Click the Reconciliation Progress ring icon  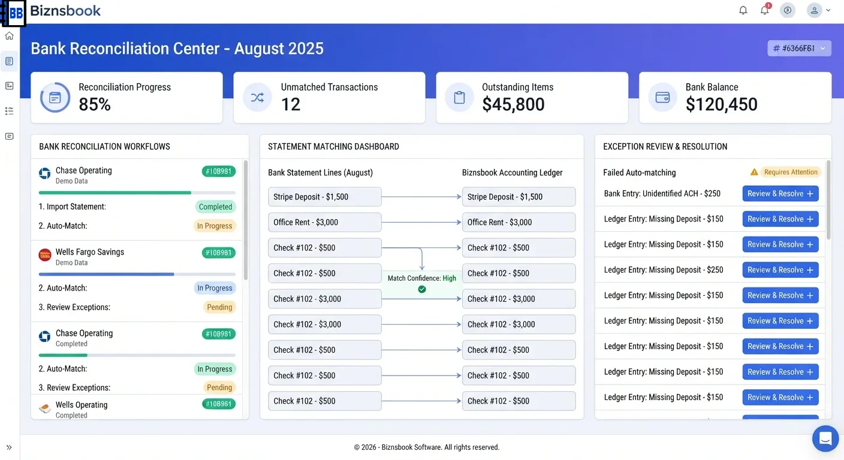[x=55, y=98]
